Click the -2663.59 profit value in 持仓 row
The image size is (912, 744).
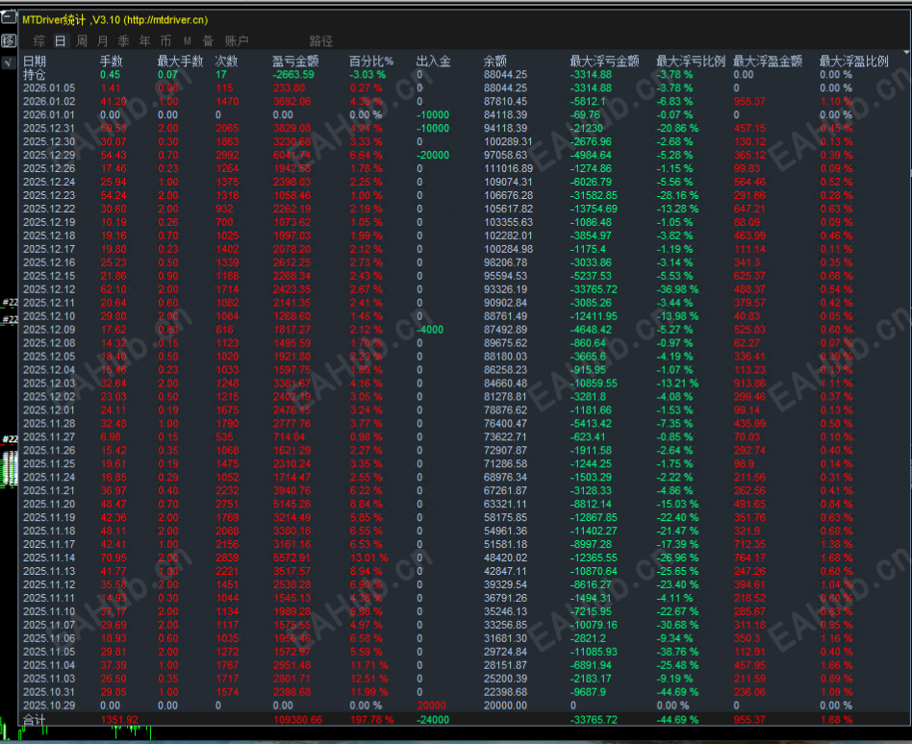pos(293,74)
